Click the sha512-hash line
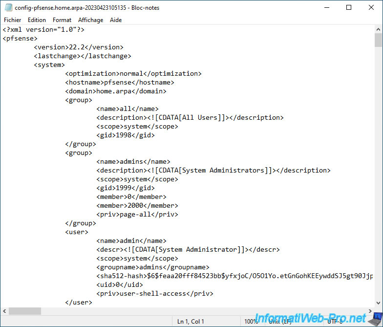The width and height of the screenshot is (383, 327). point(234,276)
